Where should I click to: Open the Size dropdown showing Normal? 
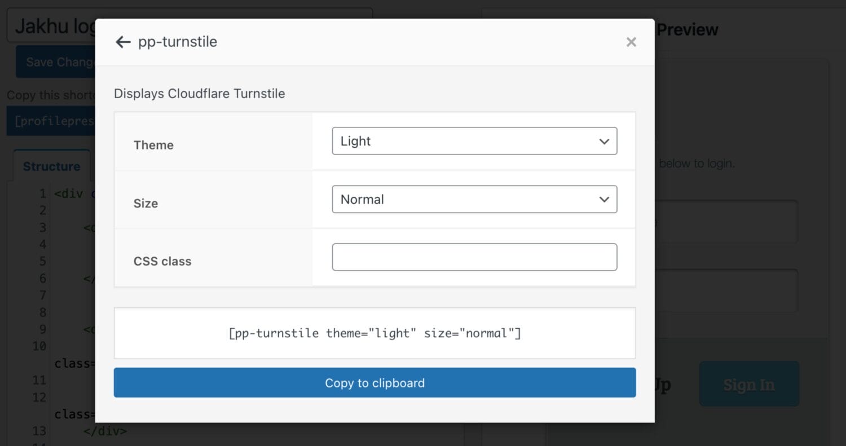tap(474, 199)
